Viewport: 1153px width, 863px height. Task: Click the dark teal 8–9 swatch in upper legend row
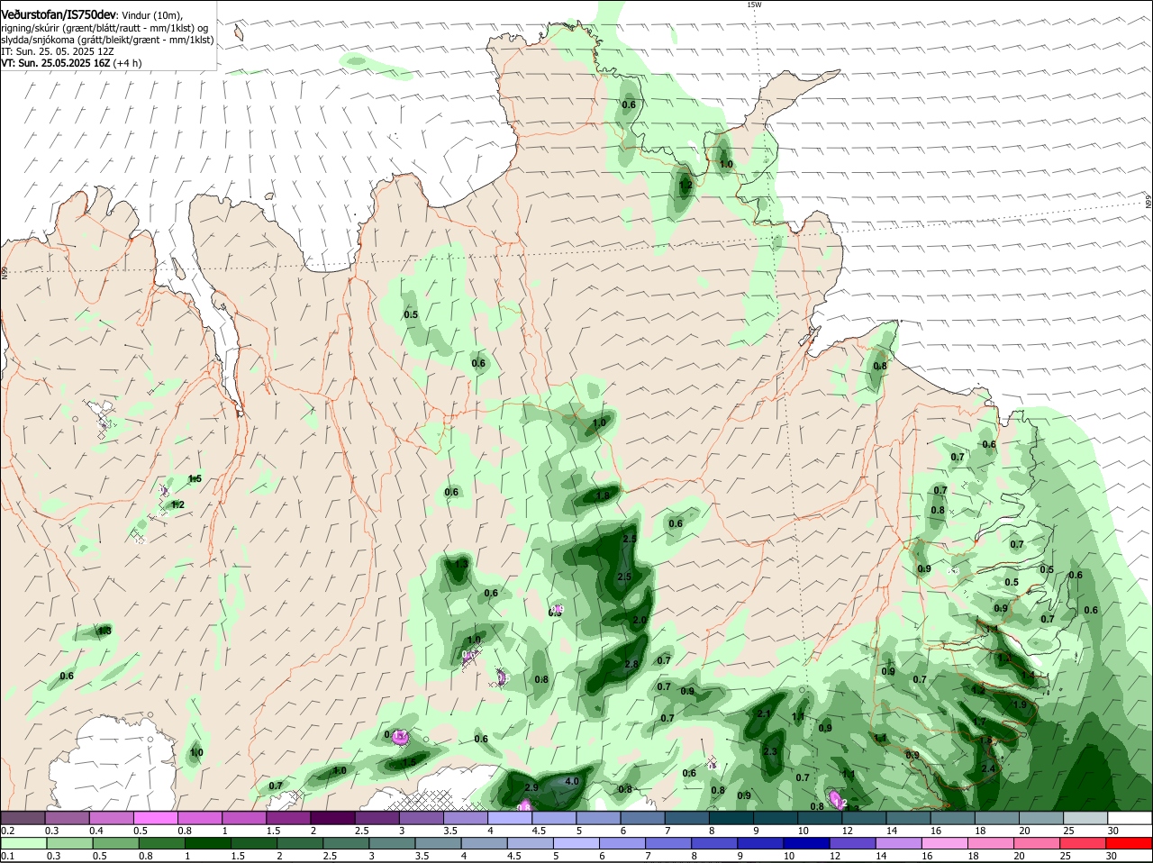click(731, 818)
